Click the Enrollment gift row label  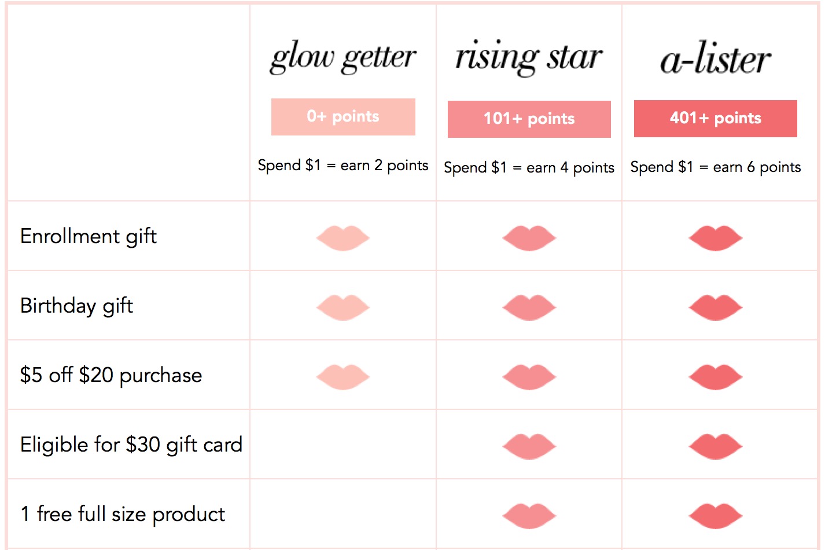coord(89,236)
